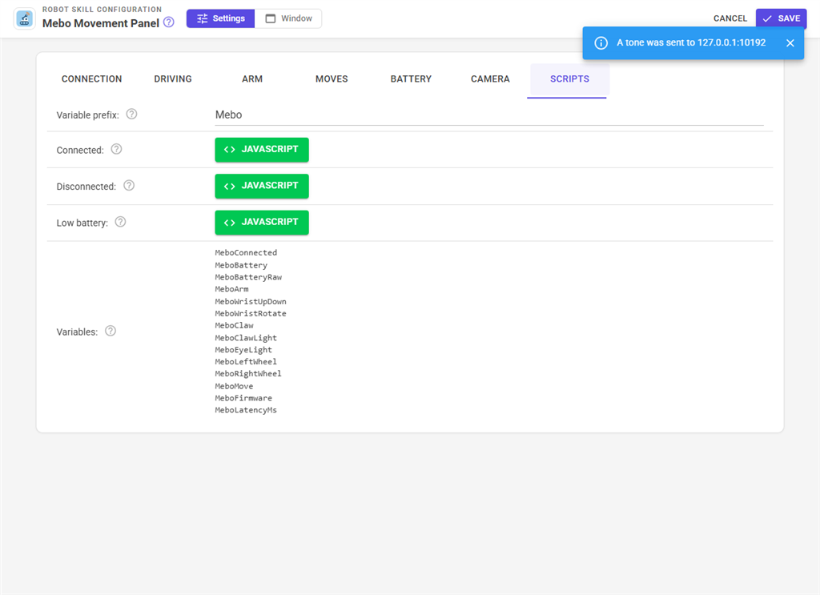Save the skill configuration
Image resolution: width=820 pixels, height=595 pixels.
click(781, 18)
